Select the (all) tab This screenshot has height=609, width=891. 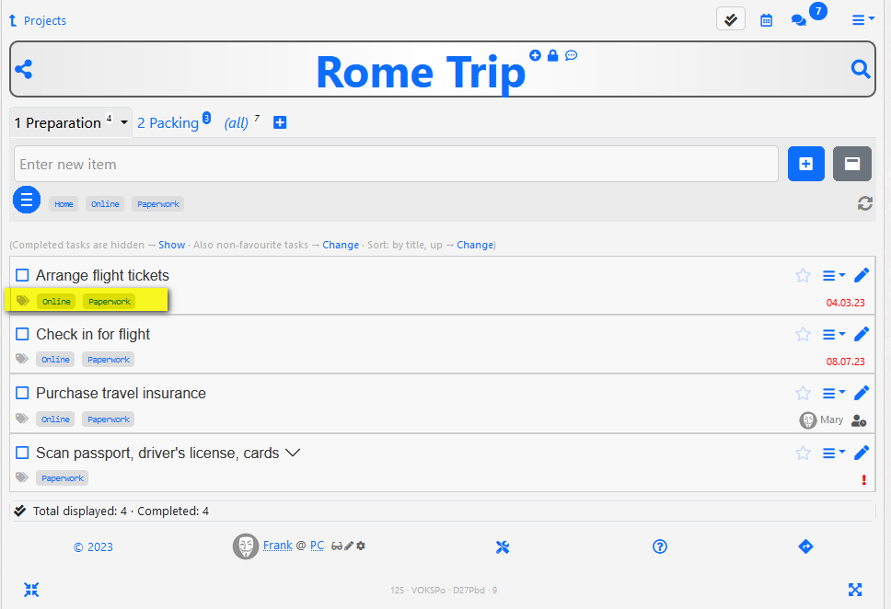(x=237, y=123)
